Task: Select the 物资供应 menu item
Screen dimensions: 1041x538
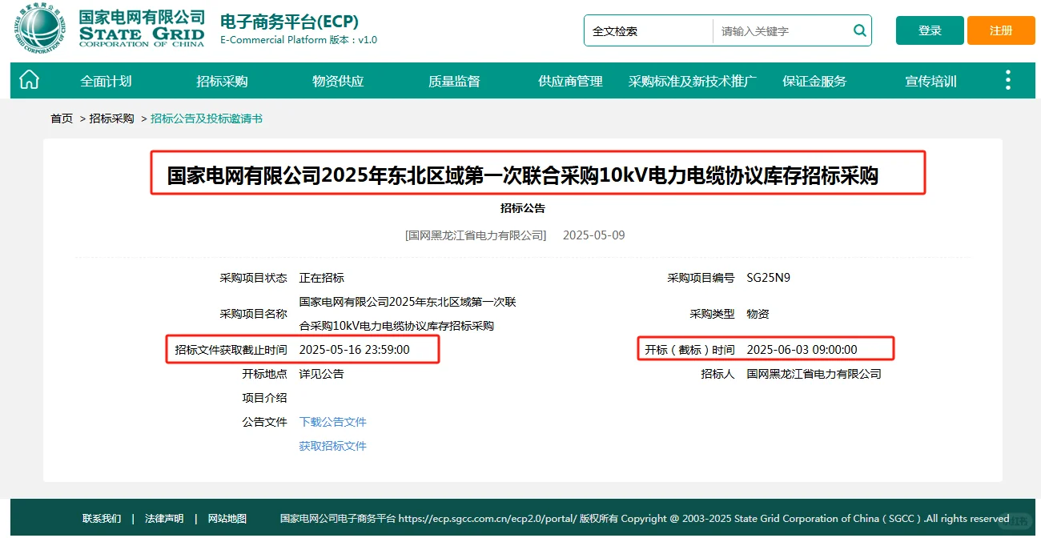Action: point(337,80)
